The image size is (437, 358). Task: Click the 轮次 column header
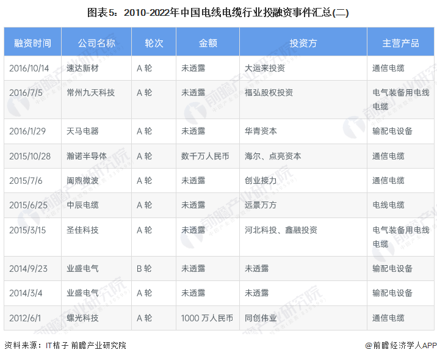pos(153,43)
